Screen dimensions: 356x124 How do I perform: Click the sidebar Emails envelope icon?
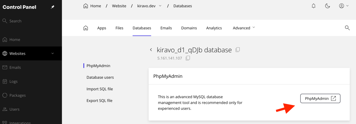point(5,67)
